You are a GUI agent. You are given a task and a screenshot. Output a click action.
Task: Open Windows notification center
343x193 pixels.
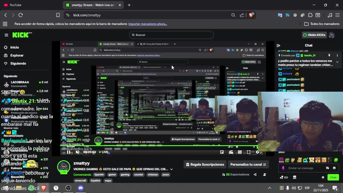click(x=335, y=188)
